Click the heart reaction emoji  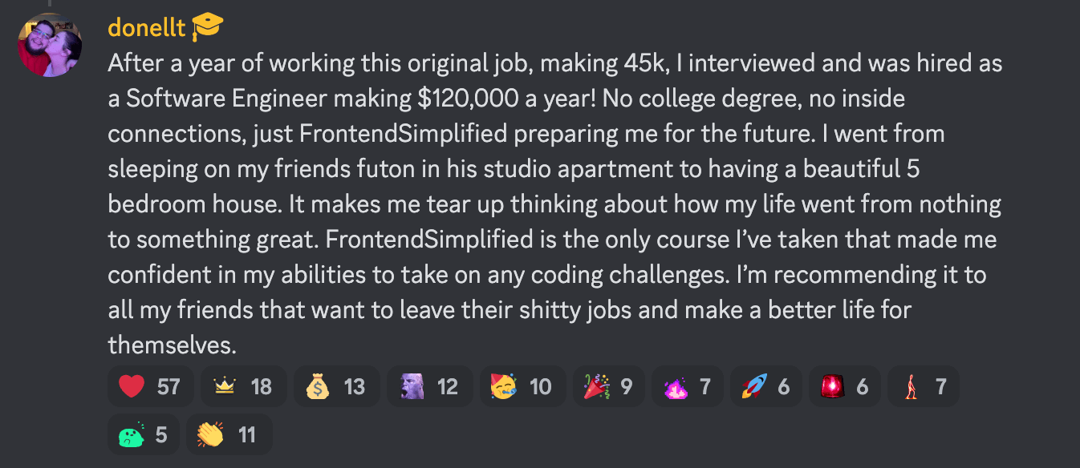[x=129, y=386]
